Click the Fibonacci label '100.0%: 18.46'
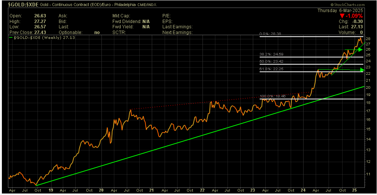The width and height of the screenshot is (377, 195). [x=272, y=96]
